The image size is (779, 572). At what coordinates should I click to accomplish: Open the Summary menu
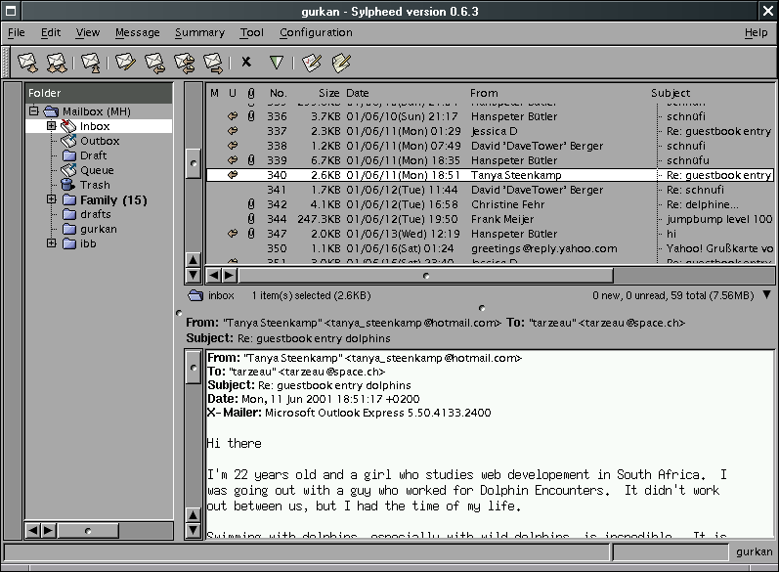[199, 32]
